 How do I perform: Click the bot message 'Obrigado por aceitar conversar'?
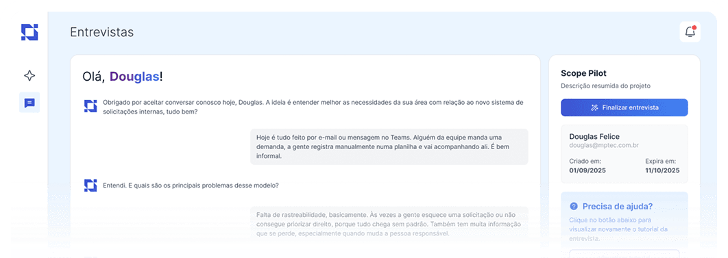313,107
